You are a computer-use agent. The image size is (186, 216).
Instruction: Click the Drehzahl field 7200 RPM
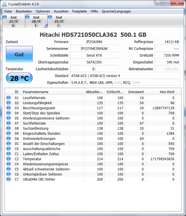coord(168,55)
